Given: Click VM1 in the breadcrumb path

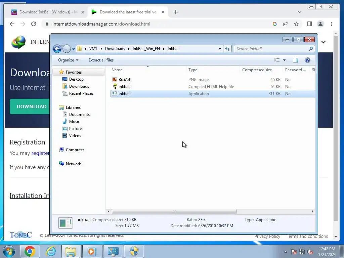Looking at the screenshot, I should point(93,49).
